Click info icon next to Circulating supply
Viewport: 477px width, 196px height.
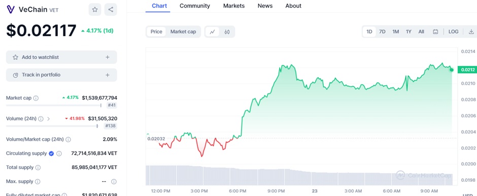(59, 153)
